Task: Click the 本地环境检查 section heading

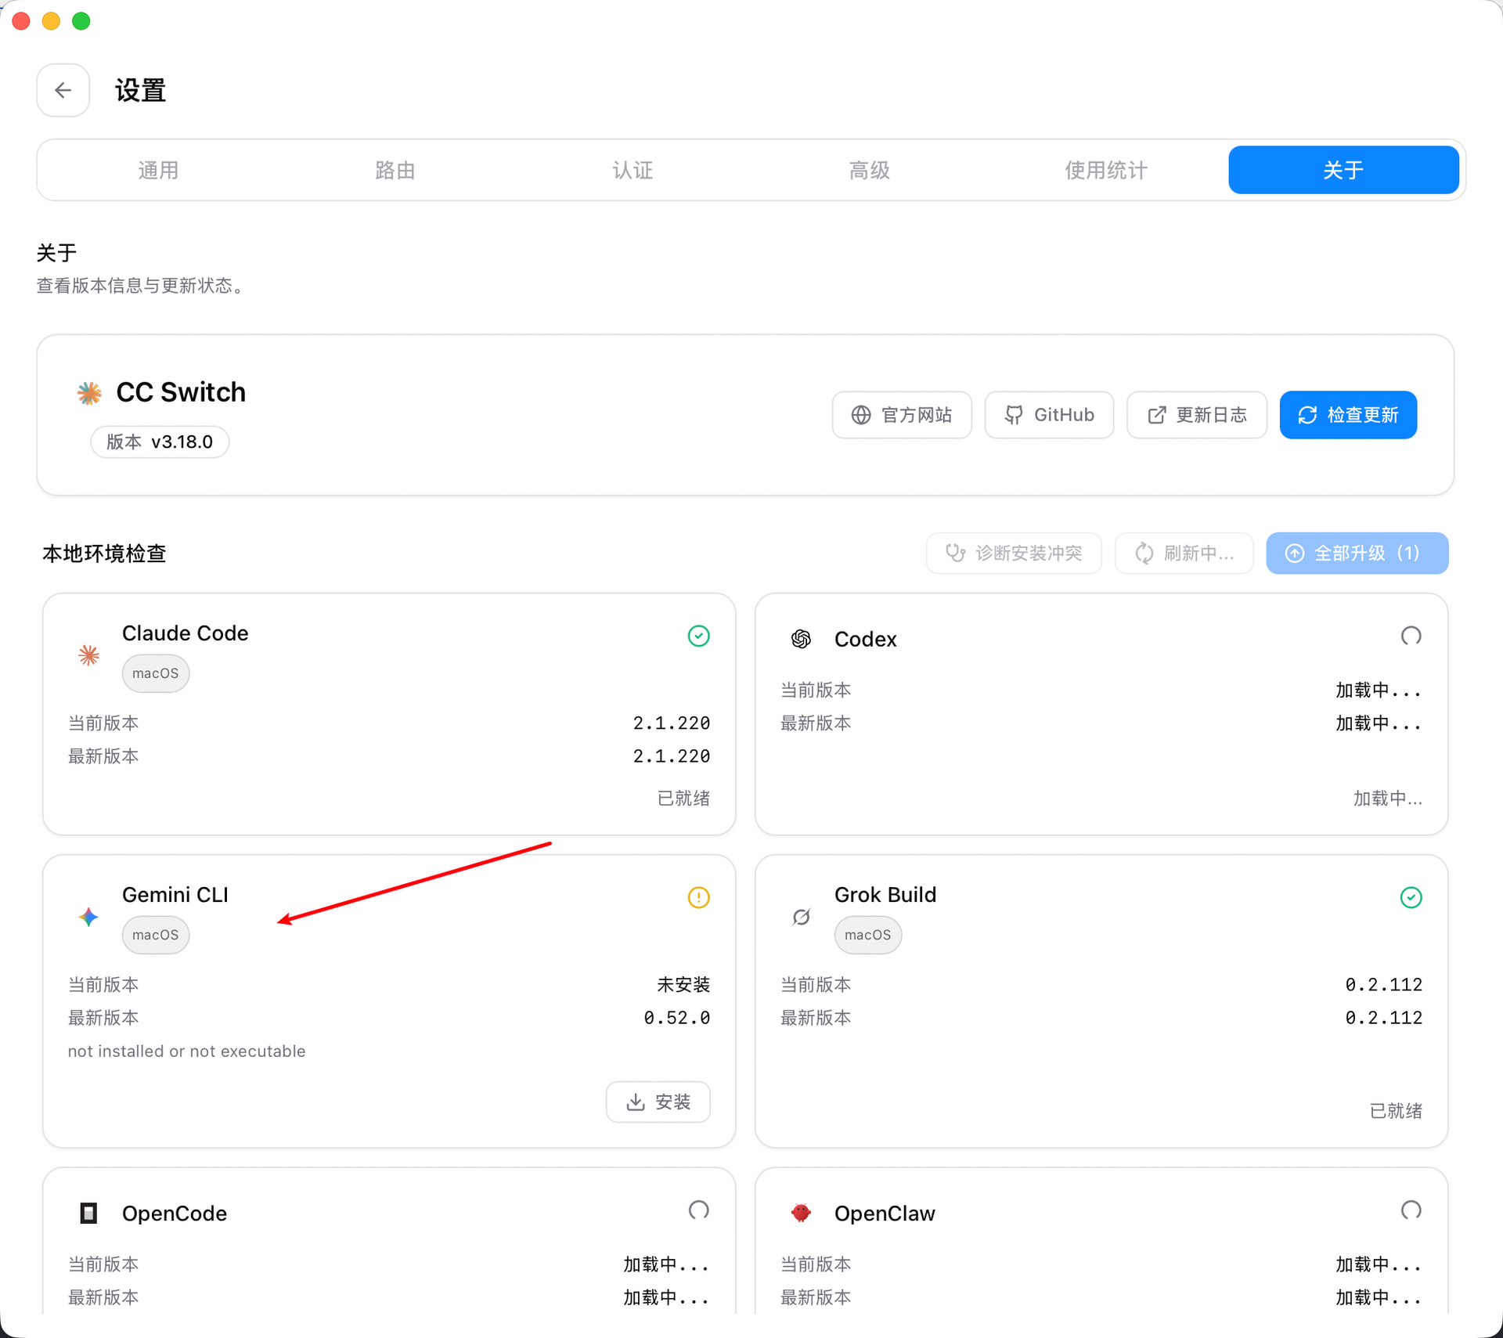Action: (x=104, y=554)
